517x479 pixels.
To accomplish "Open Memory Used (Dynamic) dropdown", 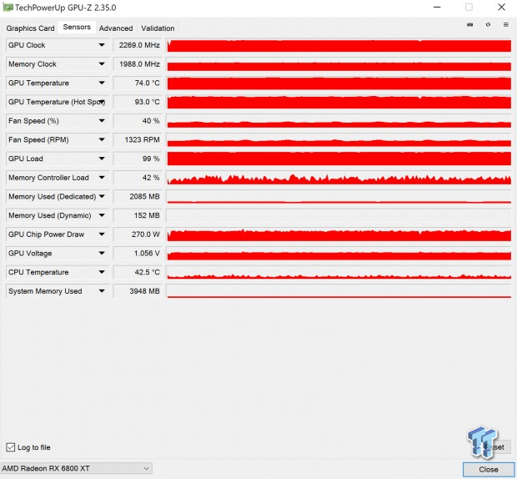I will pyautogui.click(x=102, y=215).
